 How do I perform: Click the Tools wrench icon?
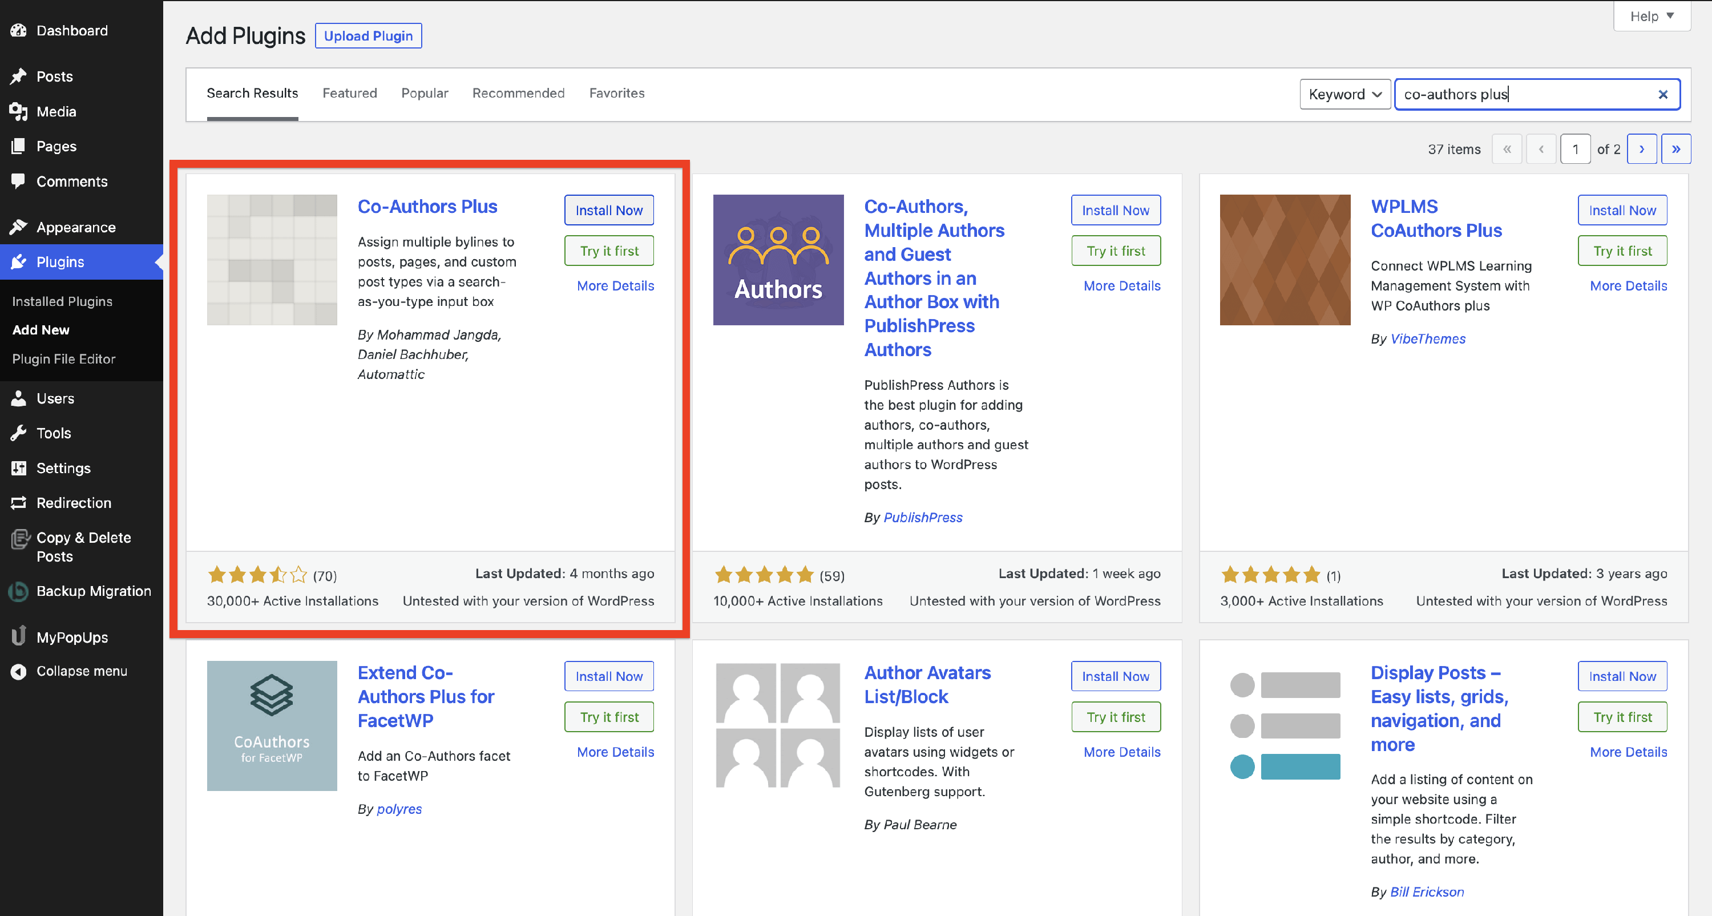coord(19,433)
